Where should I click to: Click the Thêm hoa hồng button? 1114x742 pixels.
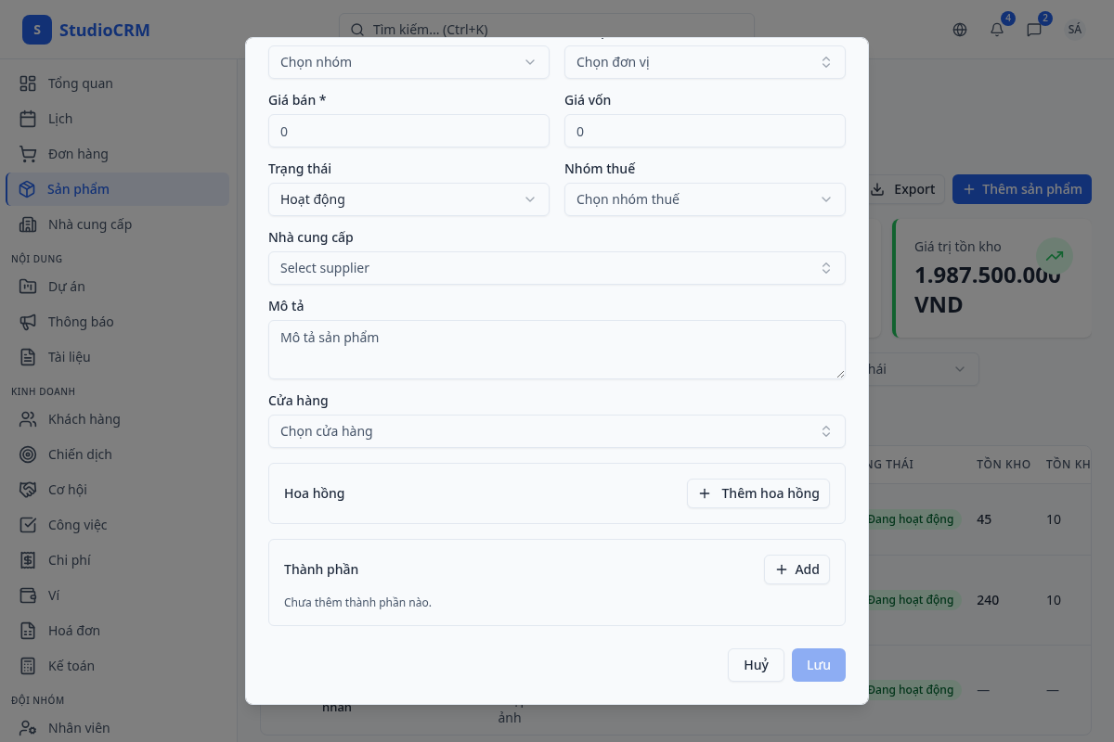758,493
